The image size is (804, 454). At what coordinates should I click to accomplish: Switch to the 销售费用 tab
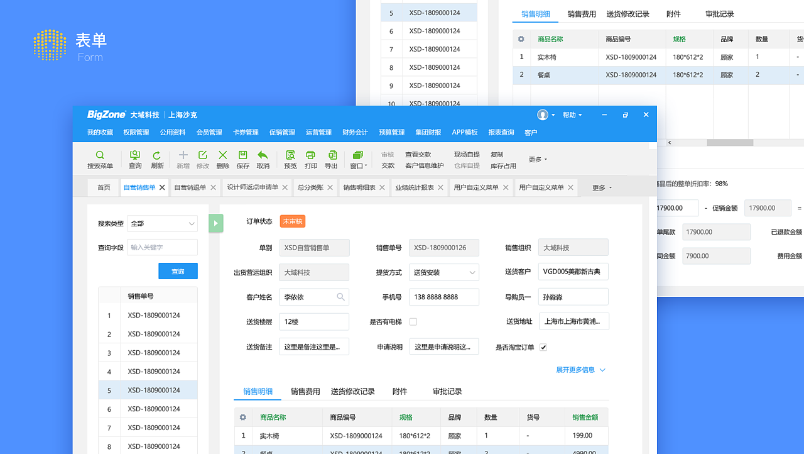(304, 391)
